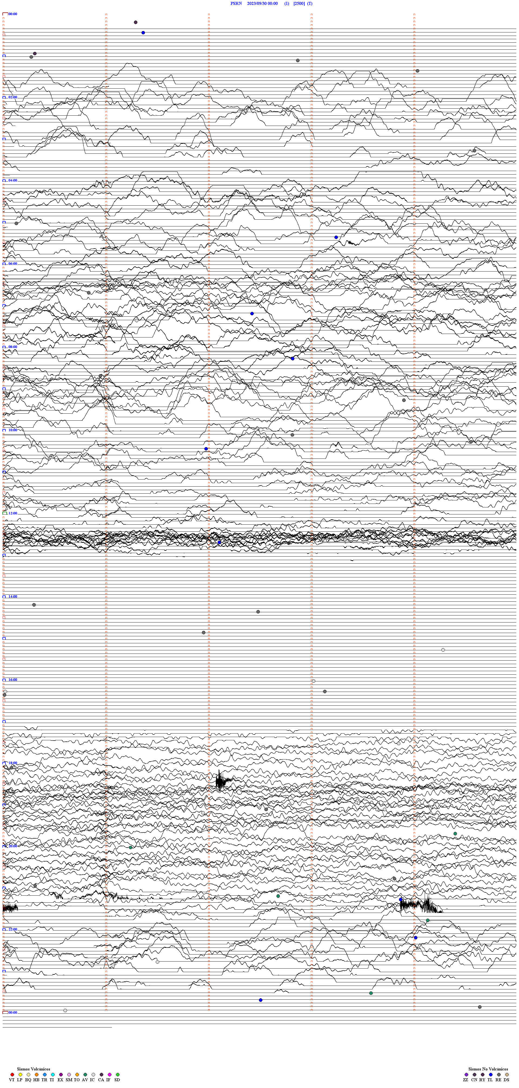Click the Sismos No Volcánicos legend heading

(x=488, y=1069)
